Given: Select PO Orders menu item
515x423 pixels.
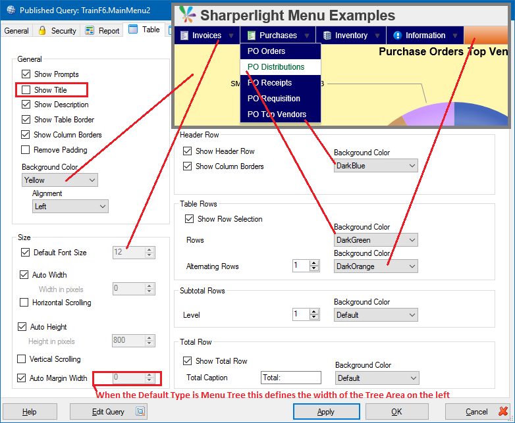Looking at the screenshot, I should coord(281,51).
